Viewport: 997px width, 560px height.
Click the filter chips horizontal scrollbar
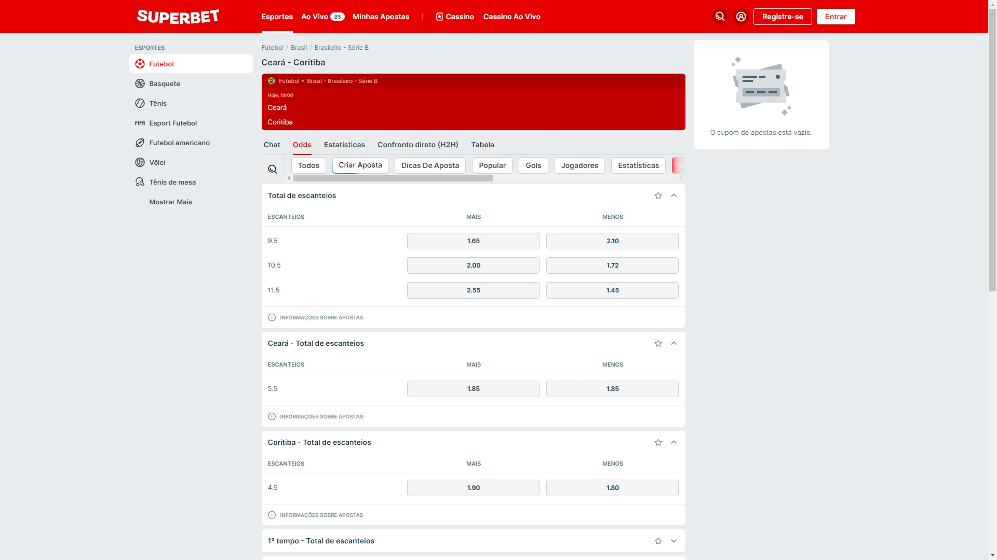[x=393, y=178]
